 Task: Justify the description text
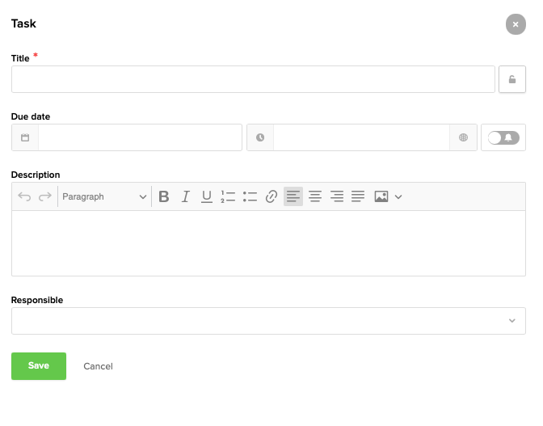(358, 196)
